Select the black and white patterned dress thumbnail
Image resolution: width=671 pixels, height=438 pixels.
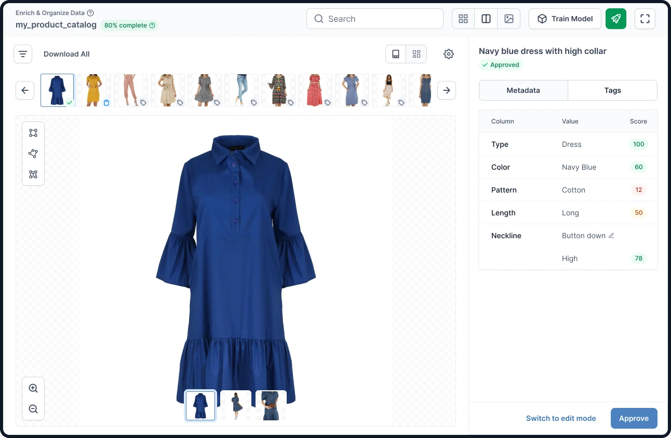205,90
